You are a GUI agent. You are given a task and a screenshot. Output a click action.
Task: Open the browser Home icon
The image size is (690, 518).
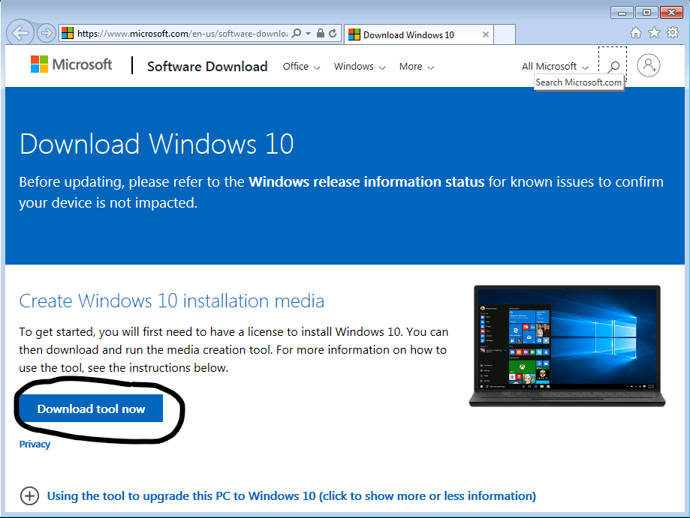coord(636,33)
